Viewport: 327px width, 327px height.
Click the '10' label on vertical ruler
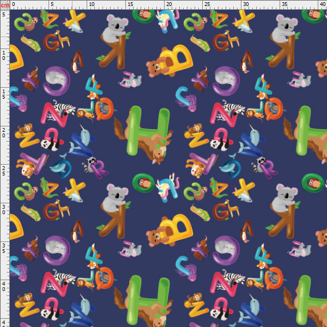point(4,56)
